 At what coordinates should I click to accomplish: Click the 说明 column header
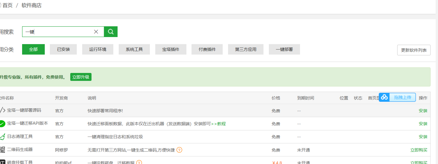tap(92, 98)
